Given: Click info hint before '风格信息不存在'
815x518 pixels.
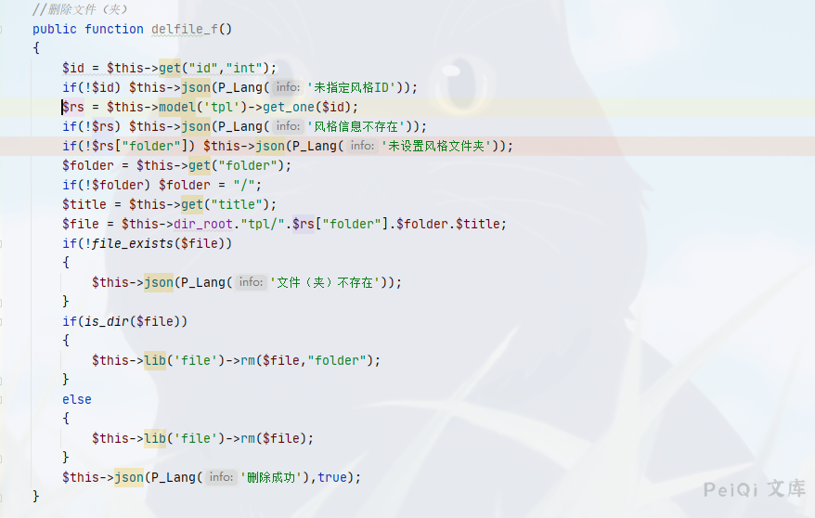Looking at the screenshot, I should point(288,126).
